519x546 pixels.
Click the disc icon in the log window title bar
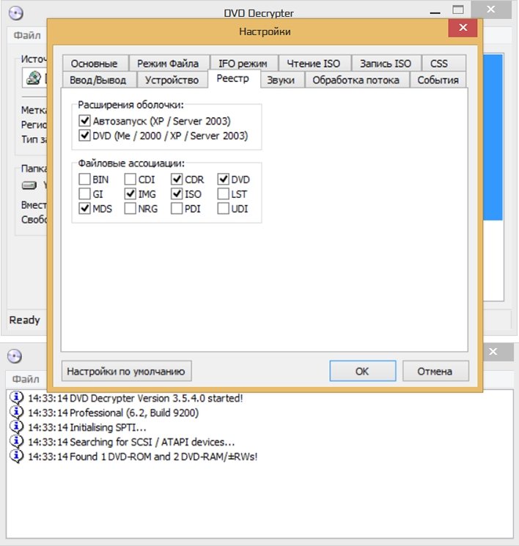coord(15,356)
